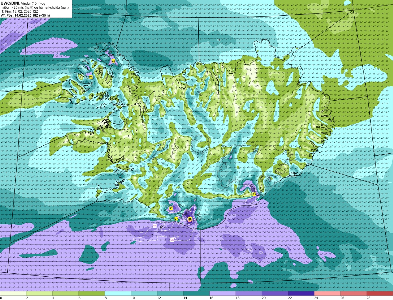Screen dimensions: 393x300
Task: Click the yellow 31 gust marker
Action: 171,208
